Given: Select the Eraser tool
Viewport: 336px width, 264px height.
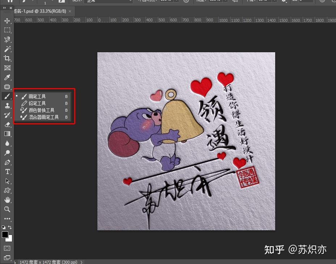Looking at the screenshot, I should 7,124.
